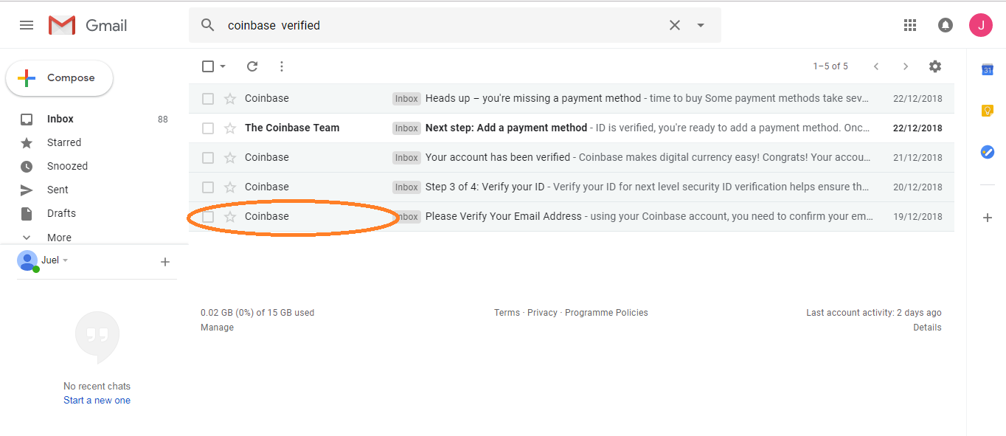Click the Compose button
The image size is (1006, 436).
[x=60, y=78]
